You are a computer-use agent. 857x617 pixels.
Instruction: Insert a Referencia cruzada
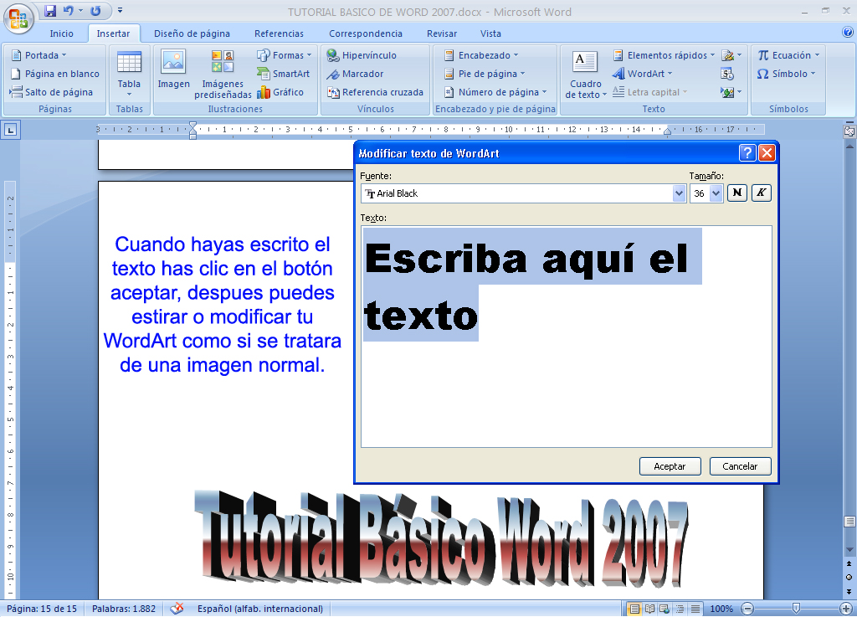(375, 92)
